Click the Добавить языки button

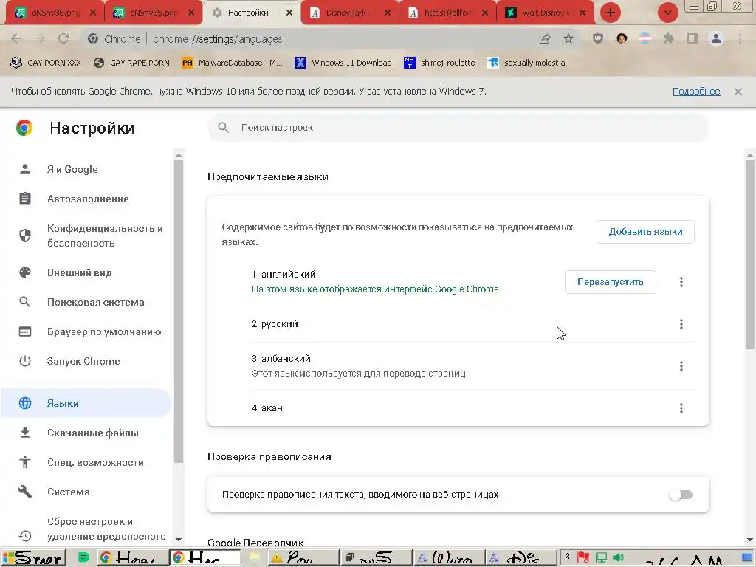pyautogui.click(x=645, y=232)
